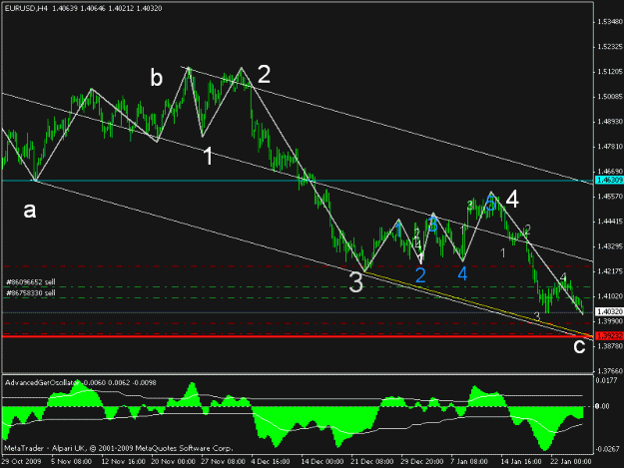Click price axis value 1.44415
Viewport: 624px width, 468px height.
coord(610,222)
